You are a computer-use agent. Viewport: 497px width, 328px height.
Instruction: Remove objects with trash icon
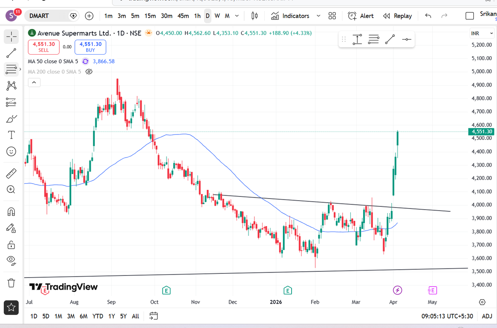[11, 283]
